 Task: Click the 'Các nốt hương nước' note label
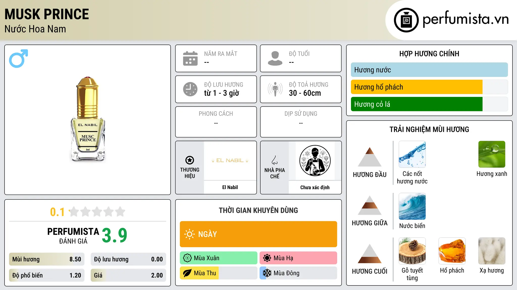click(x=412, y=177)
